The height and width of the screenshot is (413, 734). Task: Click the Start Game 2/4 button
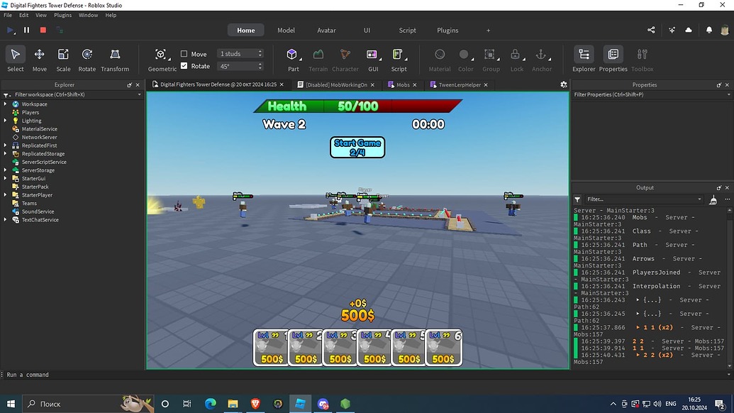coord(357,148)
